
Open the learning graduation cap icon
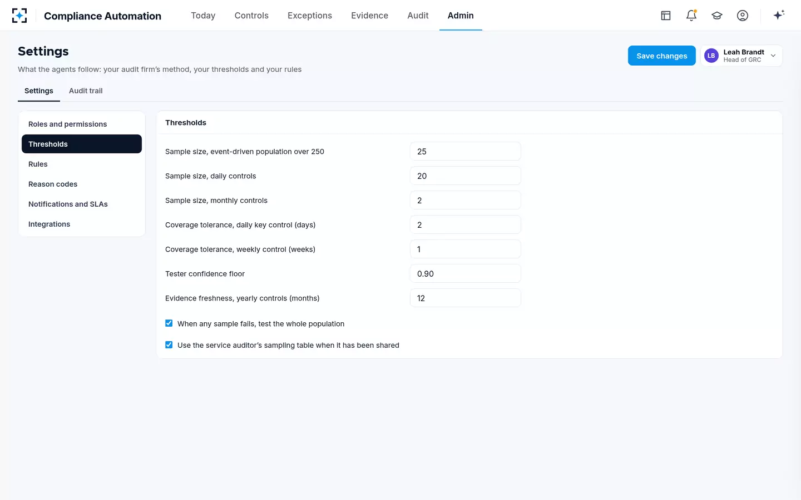pyautogui.click(x=717, y=16)
